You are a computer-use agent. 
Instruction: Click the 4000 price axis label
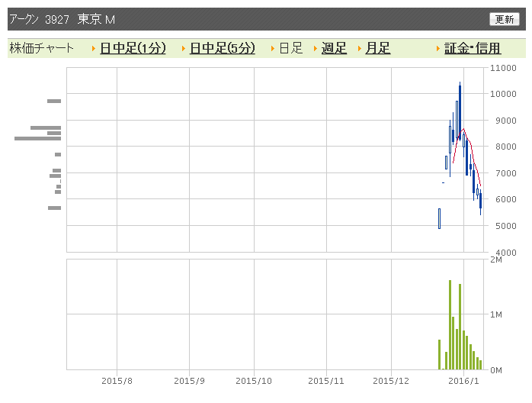(x=505, y=253)
